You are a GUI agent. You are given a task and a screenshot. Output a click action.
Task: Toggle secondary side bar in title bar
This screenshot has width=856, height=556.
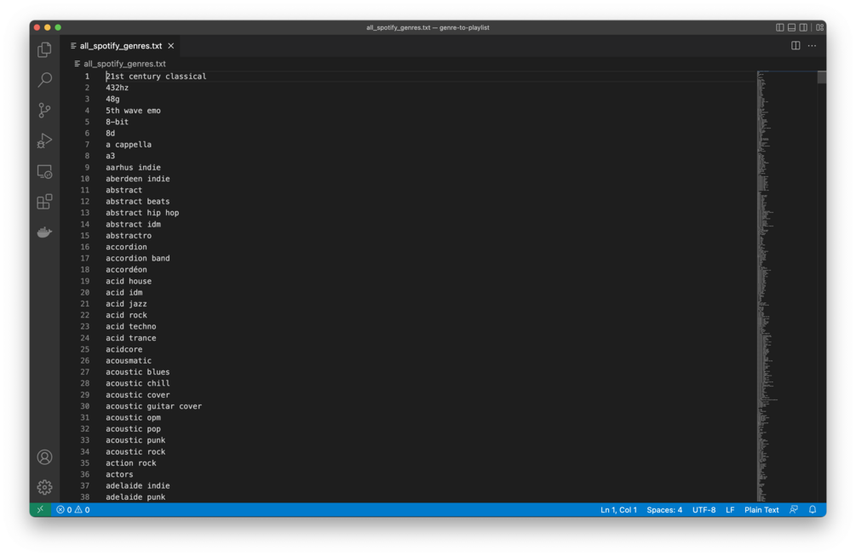tap(803, 27)
